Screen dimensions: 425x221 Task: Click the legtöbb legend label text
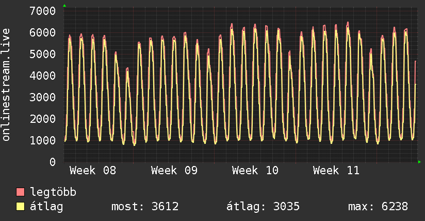point(54,192)
